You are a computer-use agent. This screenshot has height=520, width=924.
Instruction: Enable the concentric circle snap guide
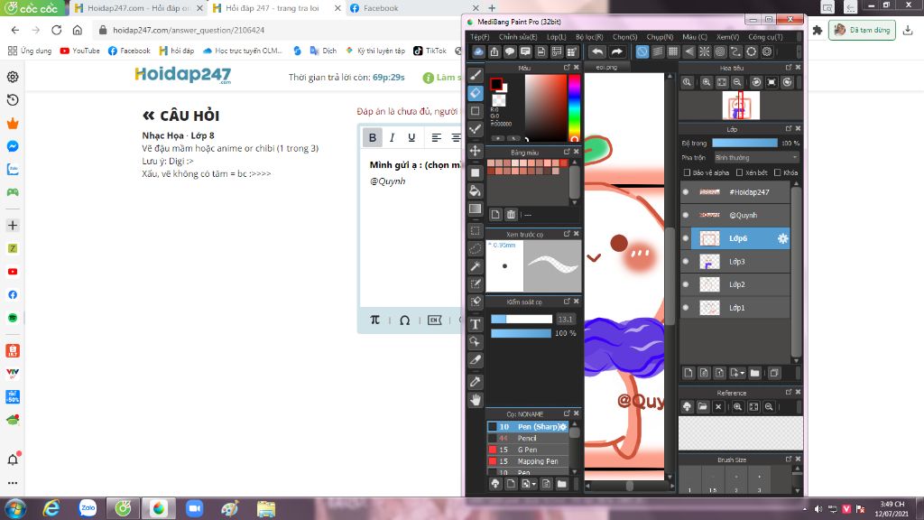coord(719,51)
